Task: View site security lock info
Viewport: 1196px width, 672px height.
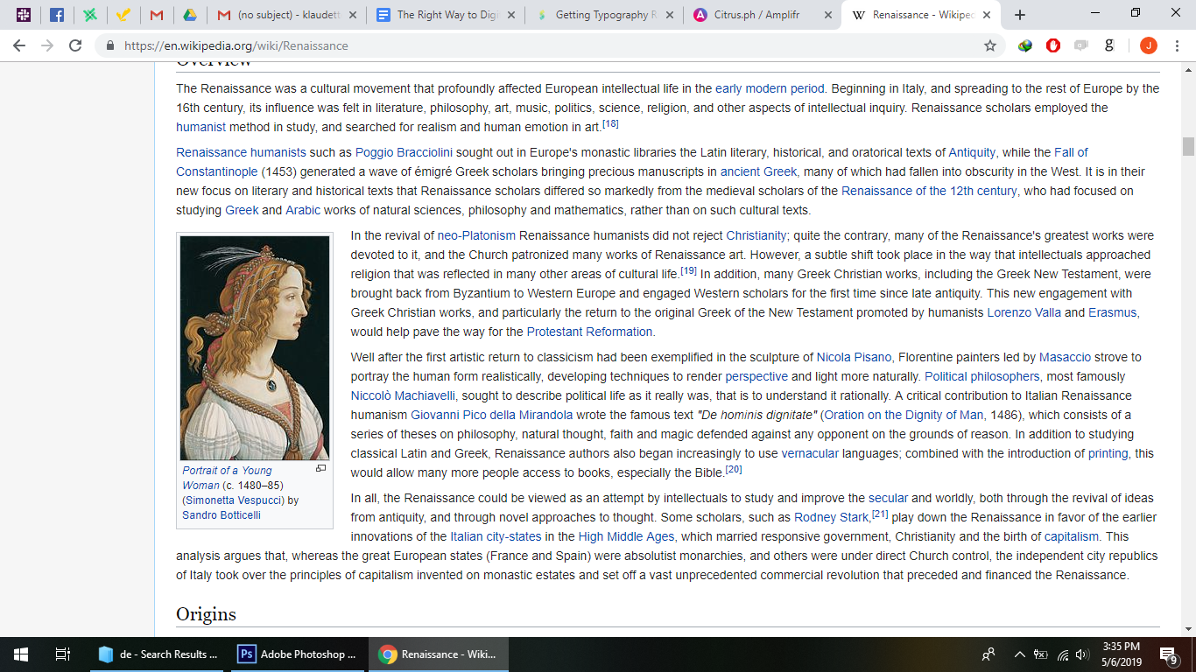Action: coord(110,45)
